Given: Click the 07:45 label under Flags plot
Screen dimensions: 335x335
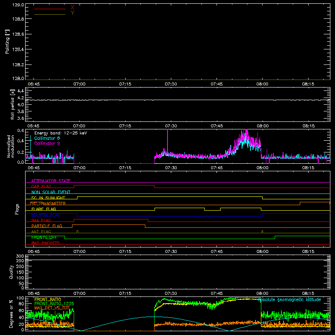Looking at the screenshot, I should click(216, 252).
